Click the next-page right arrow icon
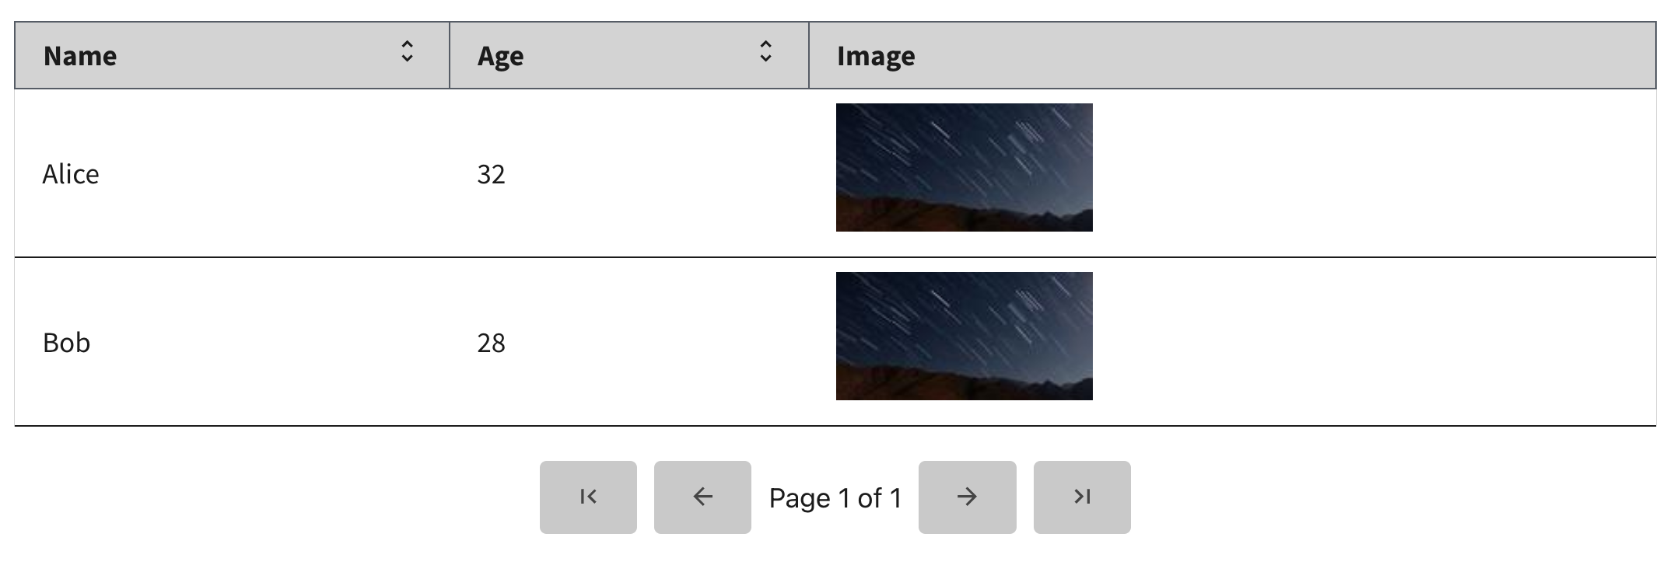The image size is (1677, 586). point(967,496)
